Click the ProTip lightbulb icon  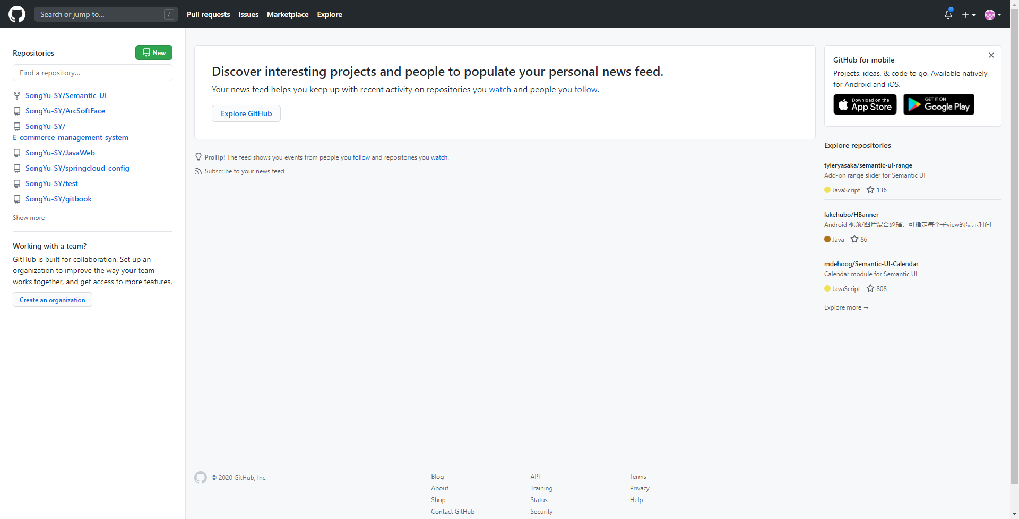[198, 157]
